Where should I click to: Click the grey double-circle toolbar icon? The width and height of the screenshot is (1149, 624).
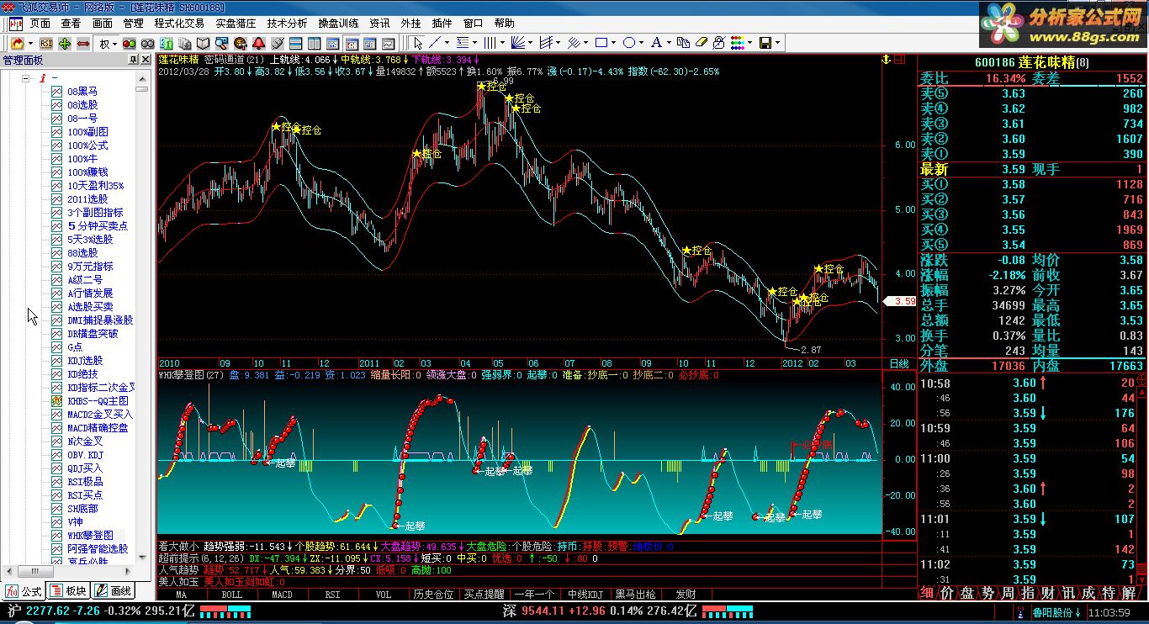pyautogui.click(x=148, y=43)
